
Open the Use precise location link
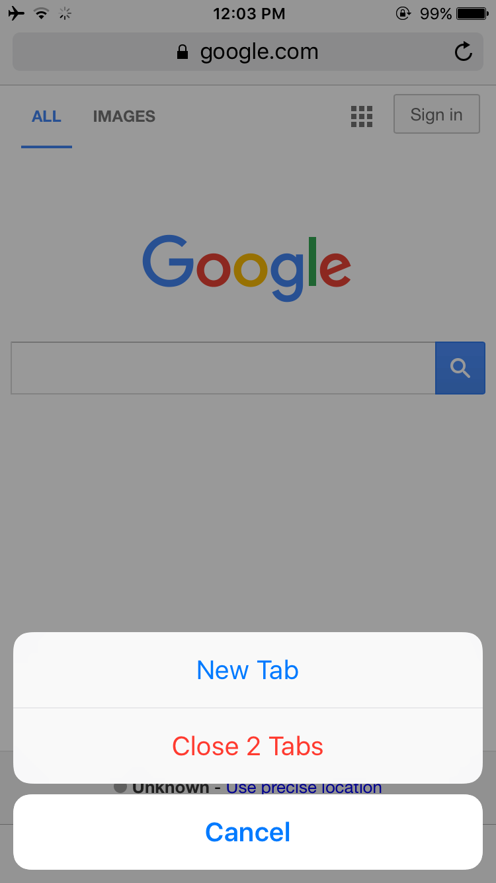coord(304,788)
